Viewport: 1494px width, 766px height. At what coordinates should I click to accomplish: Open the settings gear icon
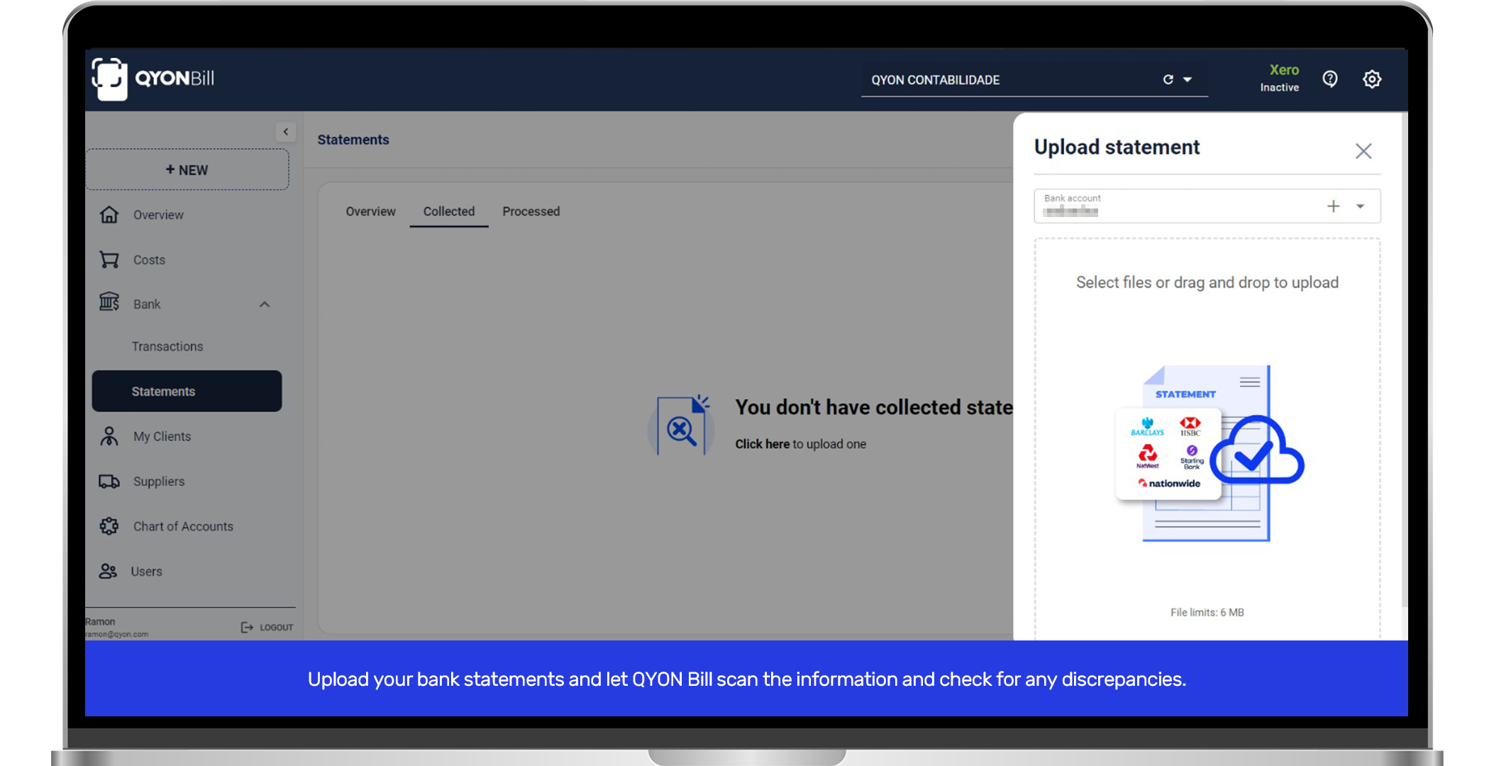pyautogui.click(x=1372, y=79)
